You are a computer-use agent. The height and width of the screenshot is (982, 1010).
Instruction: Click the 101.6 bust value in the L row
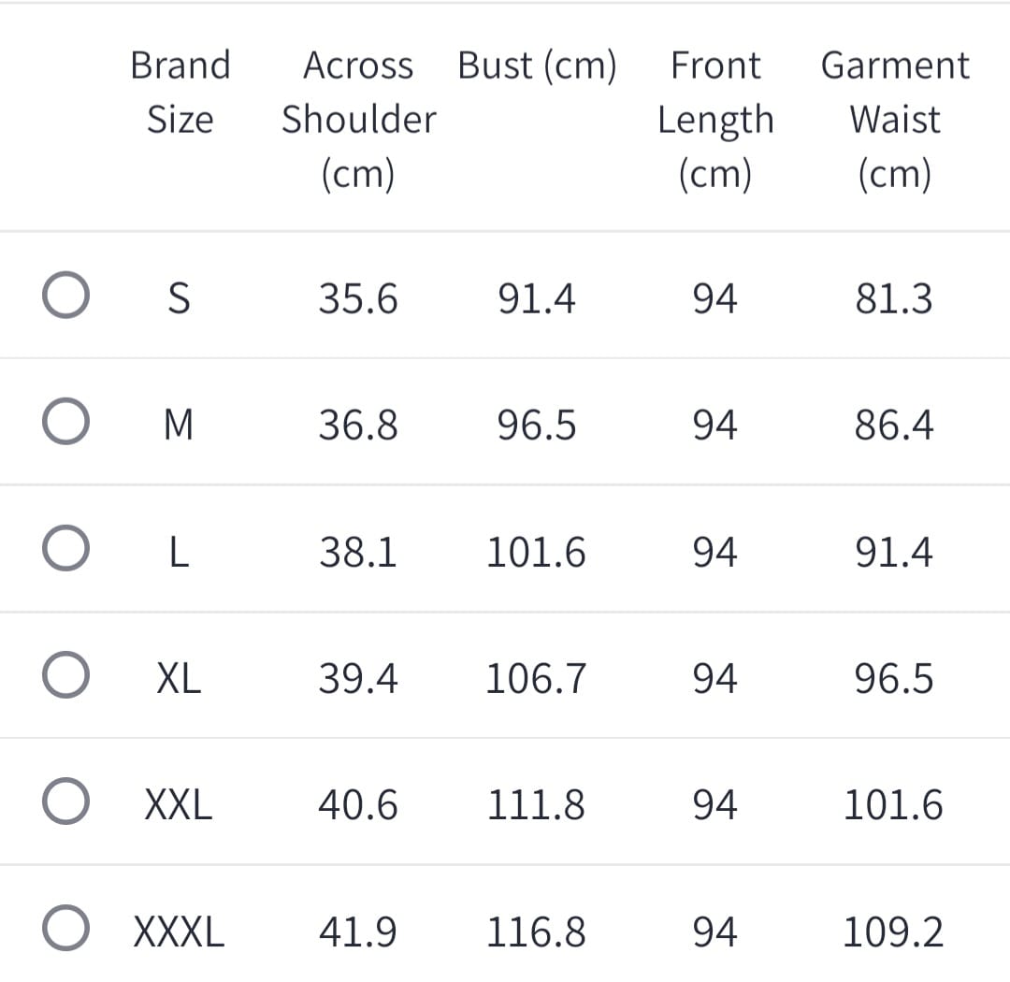[536, 552]
